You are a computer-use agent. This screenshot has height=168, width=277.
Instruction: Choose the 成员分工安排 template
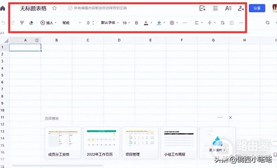(63, 143)
